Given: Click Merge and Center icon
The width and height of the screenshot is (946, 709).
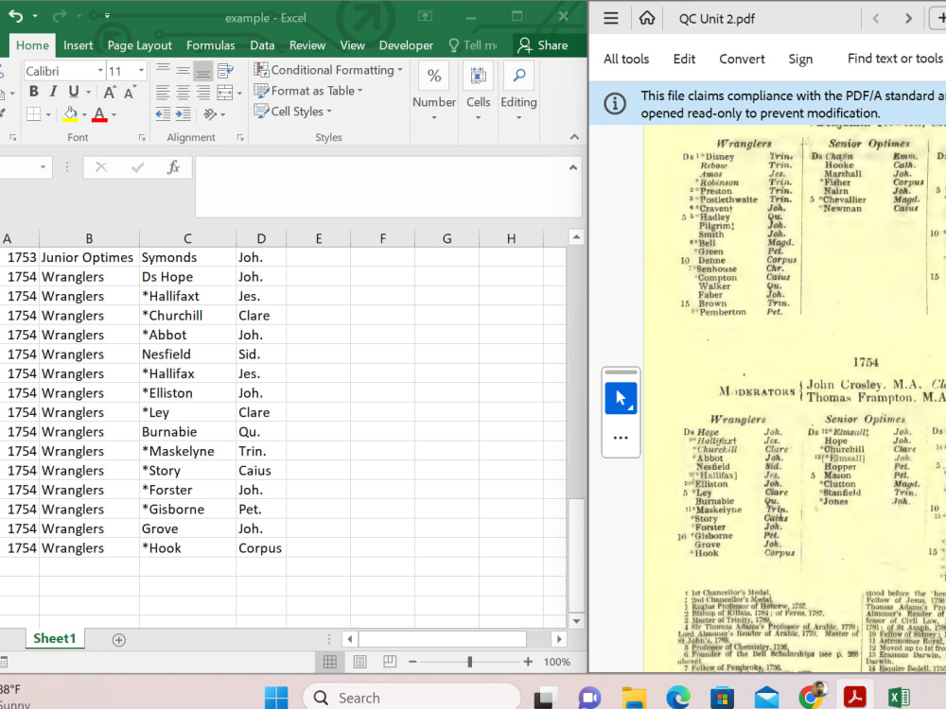Looking at the screenshot, I should (225, 93).
